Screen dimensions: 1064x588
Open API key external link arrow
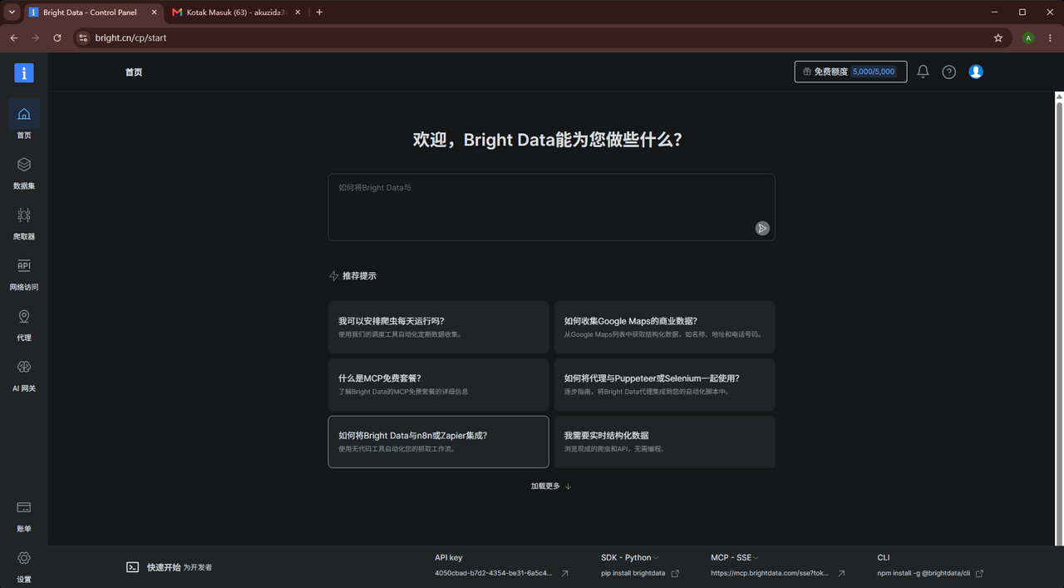click(x=565, y=573)
